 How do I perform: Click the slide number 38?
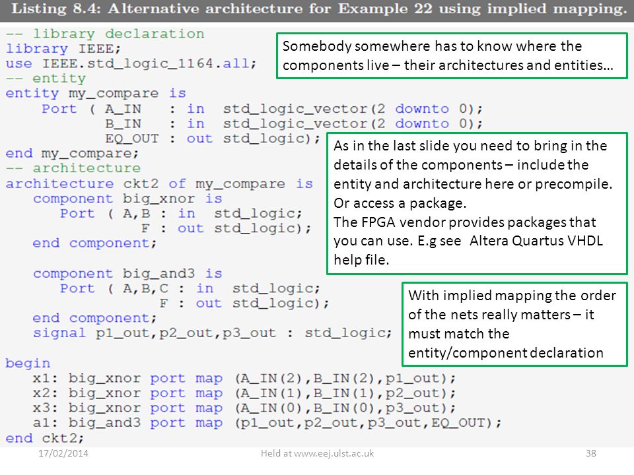pyautogui.click(x=590, y=454)
